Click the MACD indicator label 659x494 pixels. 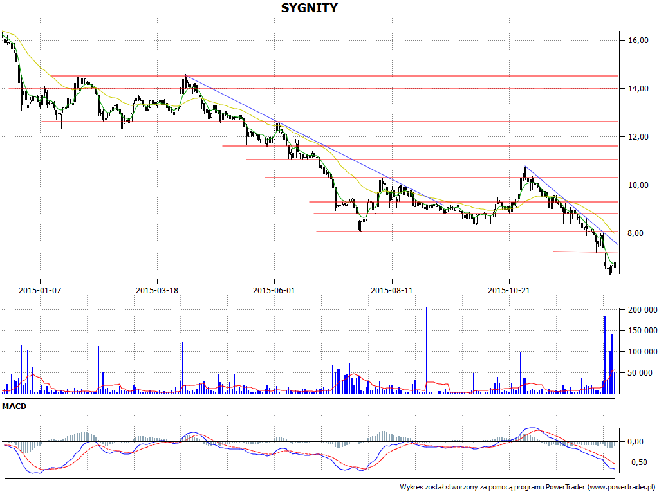(14, 407)
